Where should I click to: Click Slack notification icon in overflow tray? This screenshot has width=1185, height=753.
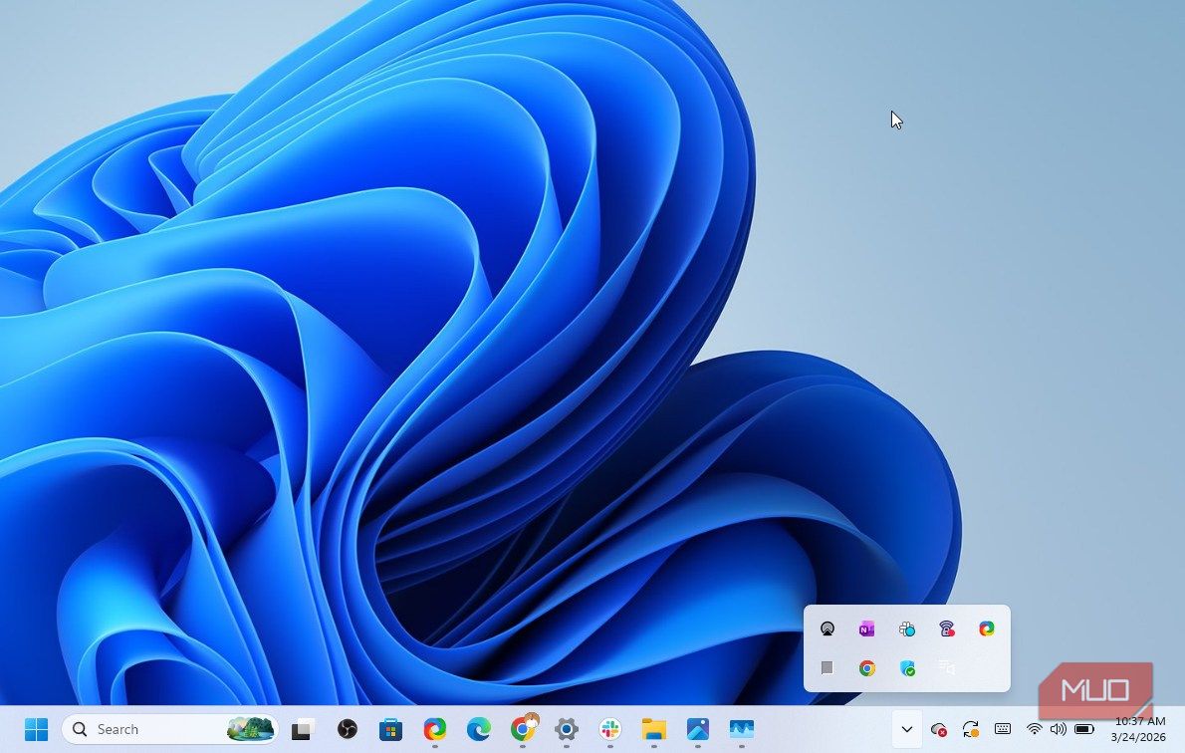(x=907, y=629)
